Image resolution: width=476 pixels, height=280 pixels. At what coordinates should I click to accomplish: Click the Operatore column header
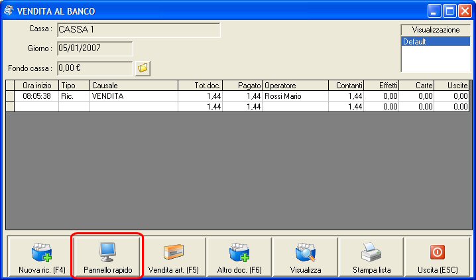[296, 86]
